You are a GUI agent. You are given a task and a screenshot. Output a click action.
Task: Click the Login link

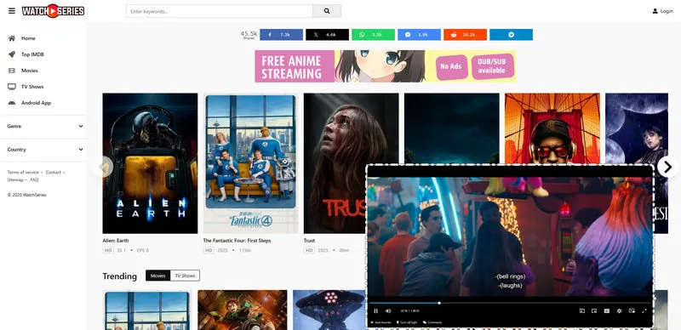pos(667,11)
